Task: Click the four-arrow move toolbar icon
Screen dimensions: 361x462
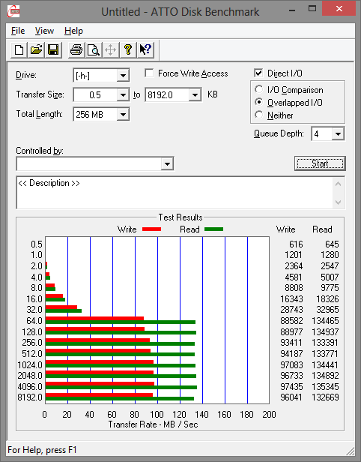Action: pos(111,49)
